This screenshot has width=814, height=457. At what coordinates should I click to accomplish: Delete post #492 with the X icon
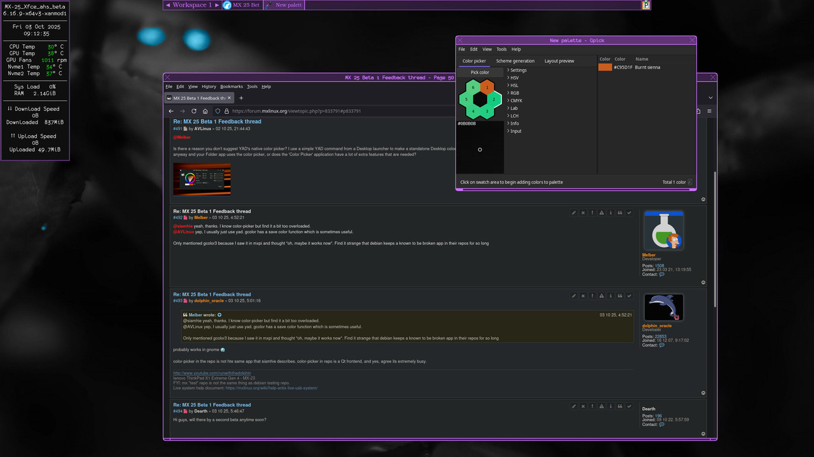[583, 213]
